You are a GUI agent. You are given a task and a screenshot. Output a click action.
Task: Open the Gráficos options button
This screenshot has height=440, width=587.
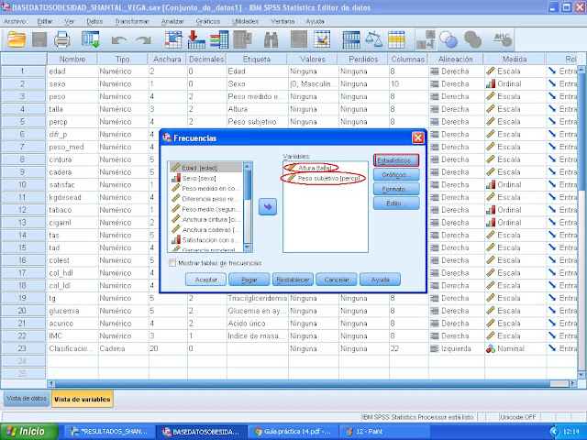[x=396, y=175]
